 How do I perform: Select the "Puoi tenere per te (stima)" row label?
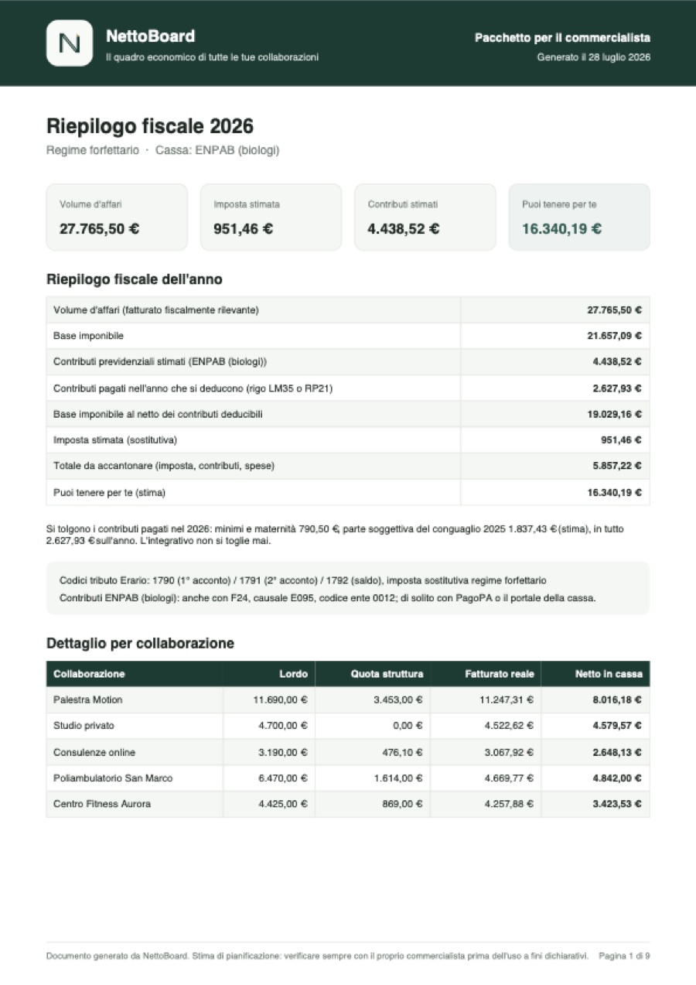point(109,492)
